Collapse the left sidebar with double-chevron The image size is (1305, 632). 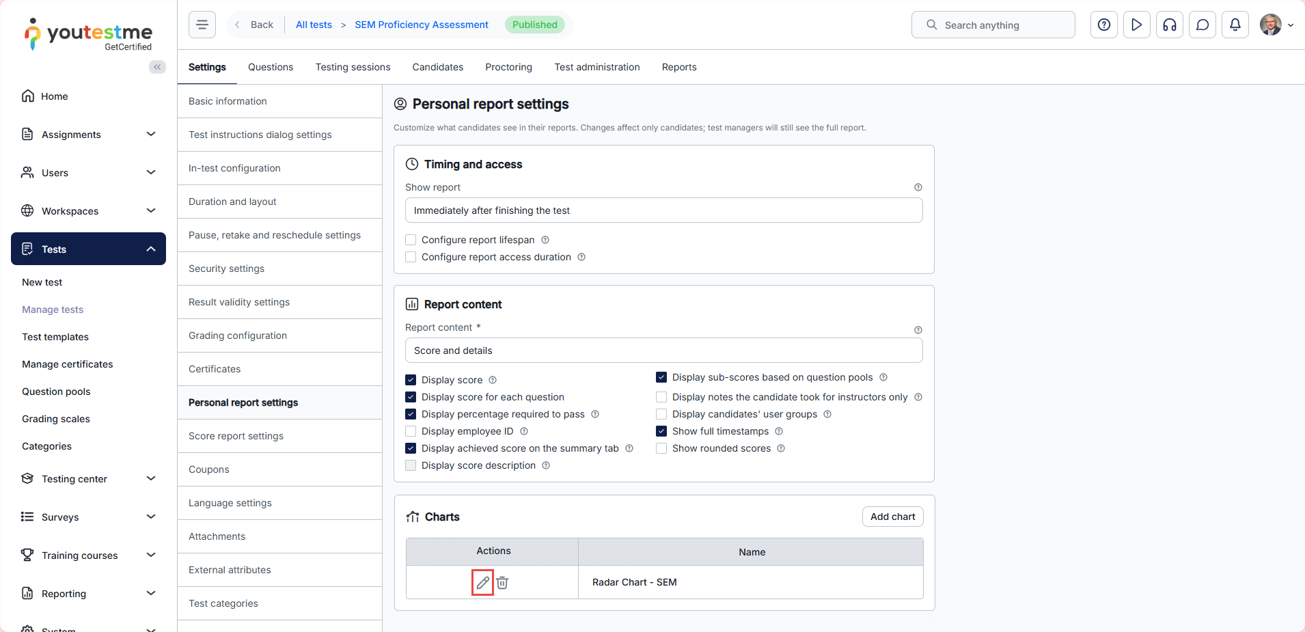coord(157,67)
